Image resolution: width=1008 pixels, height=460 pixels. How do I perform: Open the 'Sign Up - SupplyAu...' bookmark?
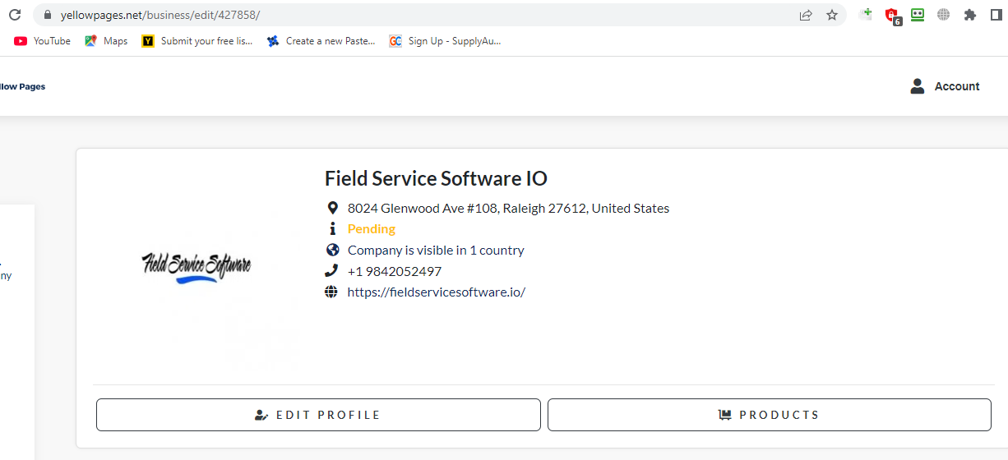pos(445,41)
